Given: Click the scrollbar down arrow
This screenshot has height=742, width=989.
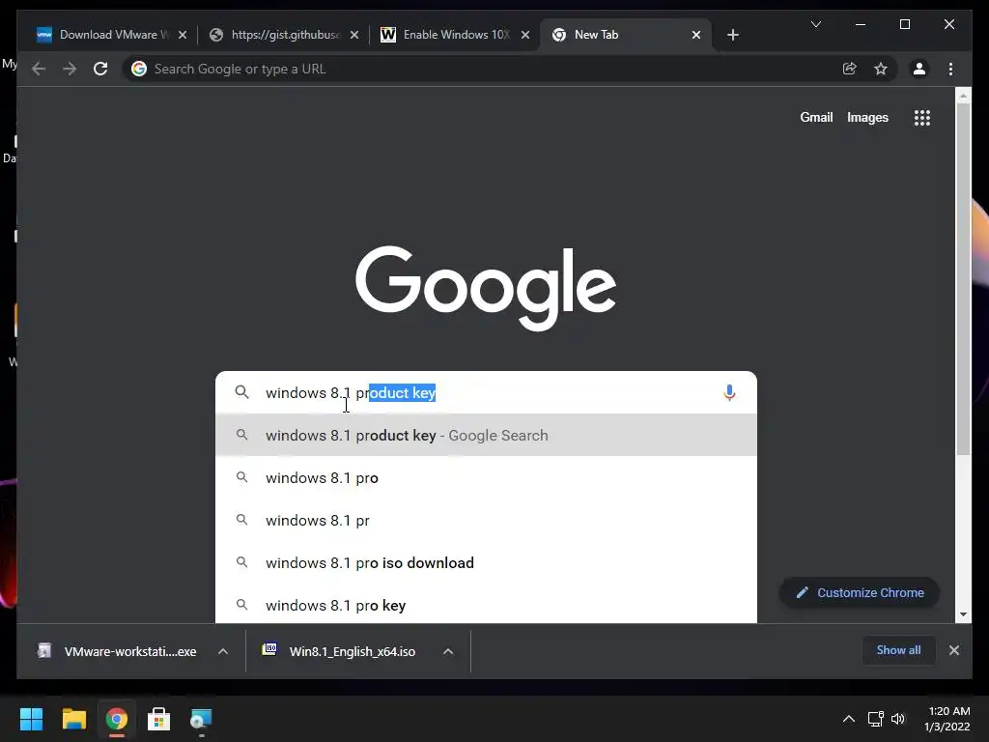Looking at the screenshot, I should coord(963,614).
